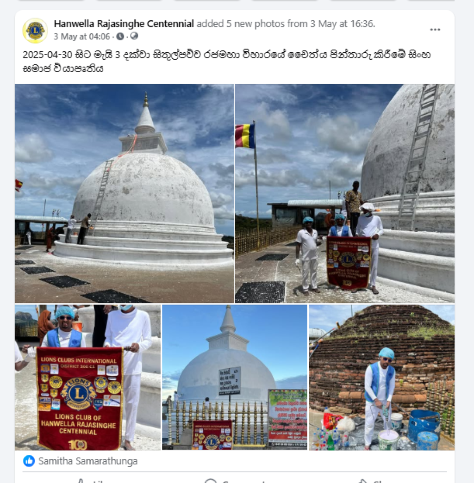Open the Lions Club profile picture avatar

pyautogui.click(x=35, y=31)
